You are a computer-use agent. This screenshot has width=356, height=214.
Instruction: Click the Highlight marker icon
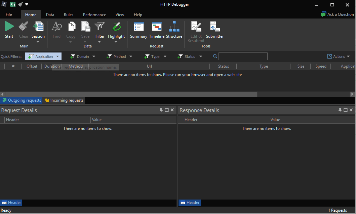[x=116, y=27]
